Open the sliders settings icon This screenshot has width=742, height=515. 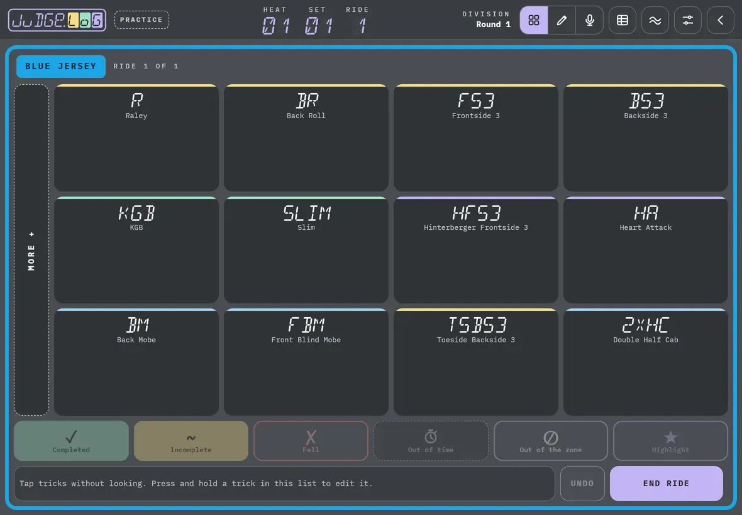click(x=687, y=20)
